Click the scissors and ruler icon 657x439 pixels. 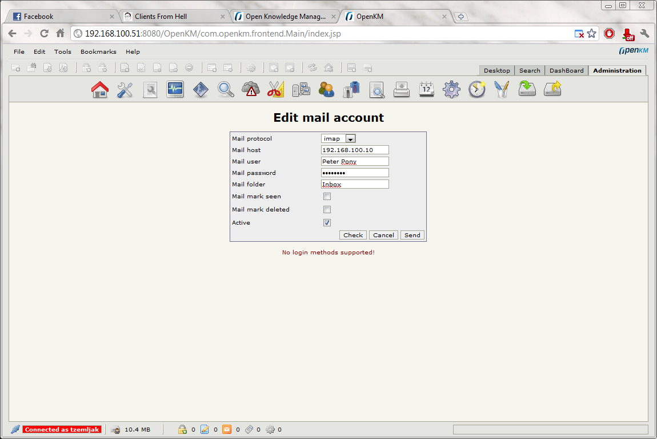tap(275, 89)
